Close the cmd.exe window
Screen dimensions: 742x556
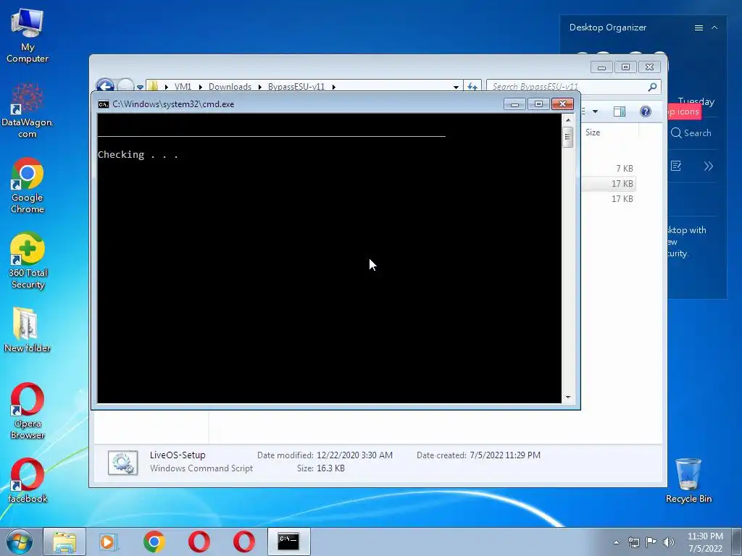pos(562,104)
